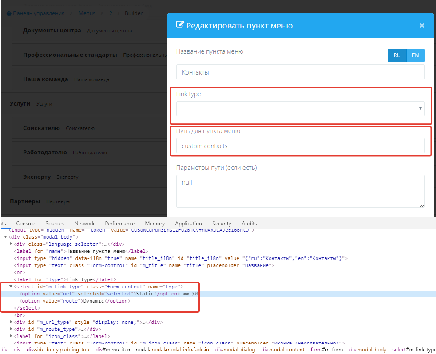The width and height of the screenshot is (436, 354).
Task: Select the RU language toggle
Action: pyautogui.click(x=397, y=55)
